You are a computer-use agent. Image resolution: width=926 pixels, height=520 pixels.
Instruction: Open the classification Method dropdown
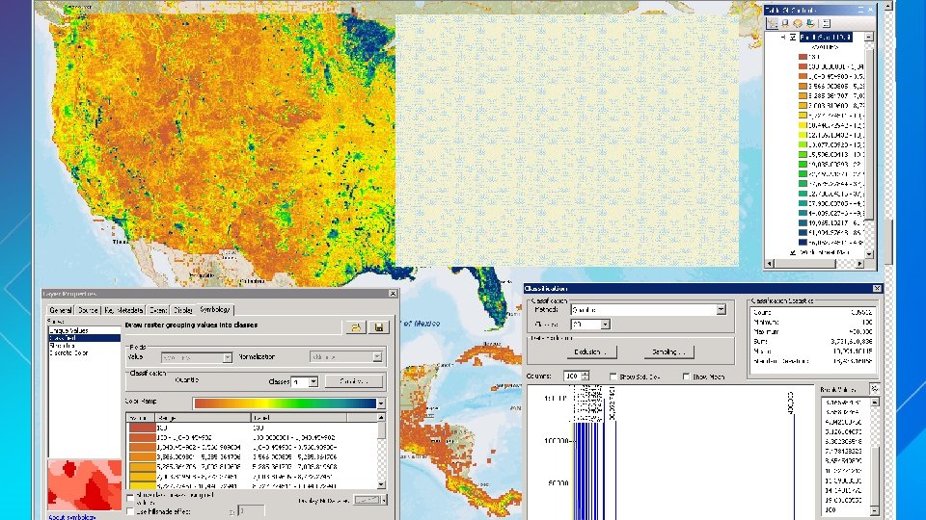720,310
